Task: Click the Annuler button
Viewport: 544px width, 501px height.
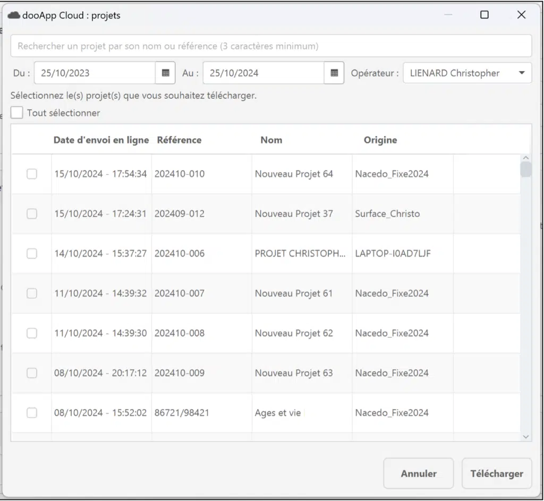Action: click(419, 473)
